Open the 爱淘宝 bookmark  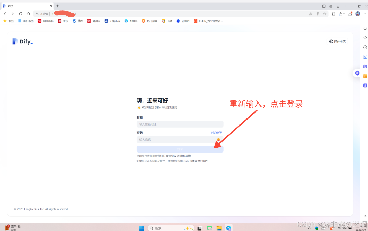[94, 21]
